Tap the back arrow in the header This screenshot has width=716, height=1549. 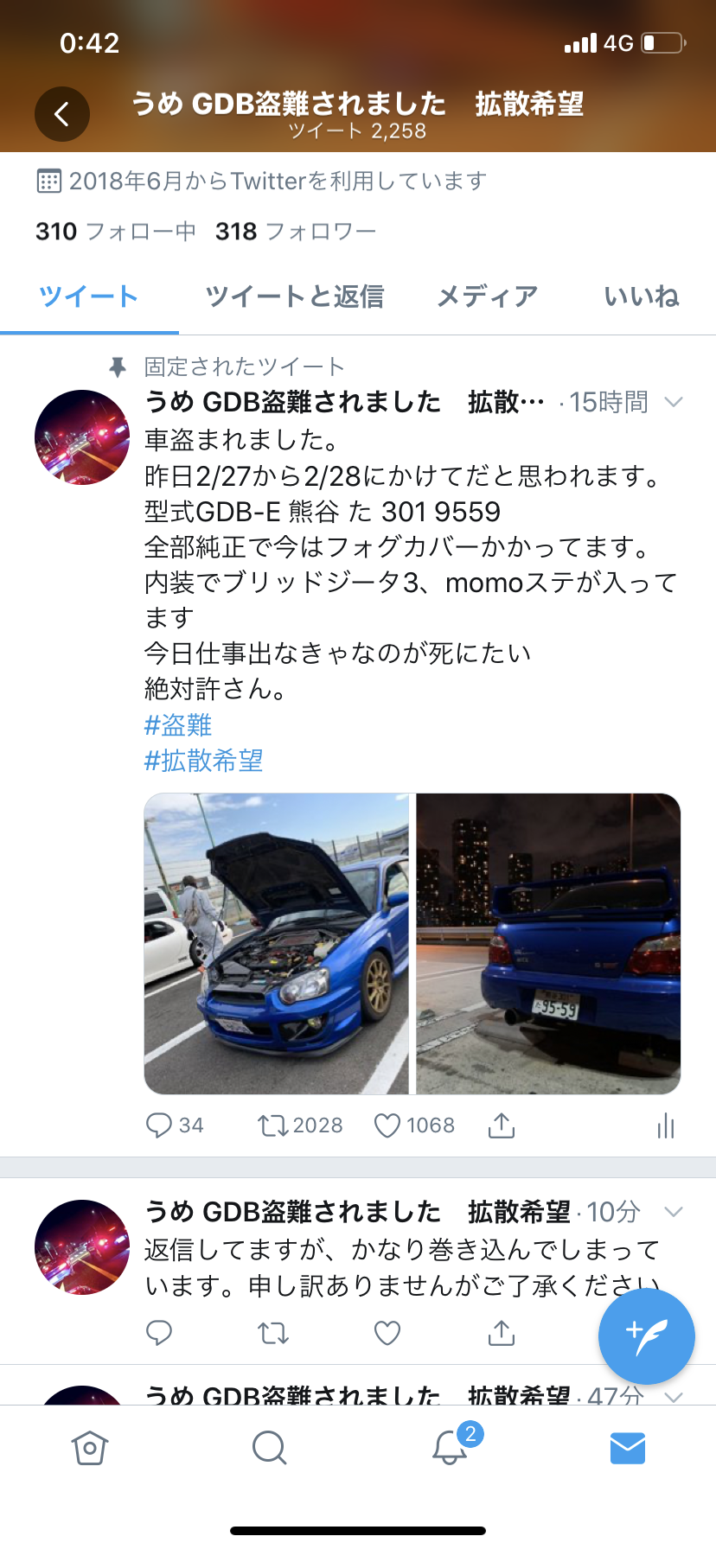click(61, 114)
